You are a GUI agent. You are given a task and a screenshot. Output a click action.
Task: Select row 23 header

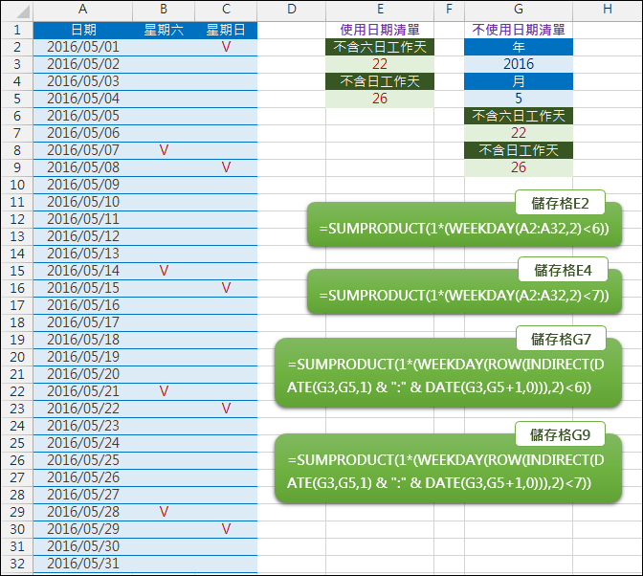17,409
